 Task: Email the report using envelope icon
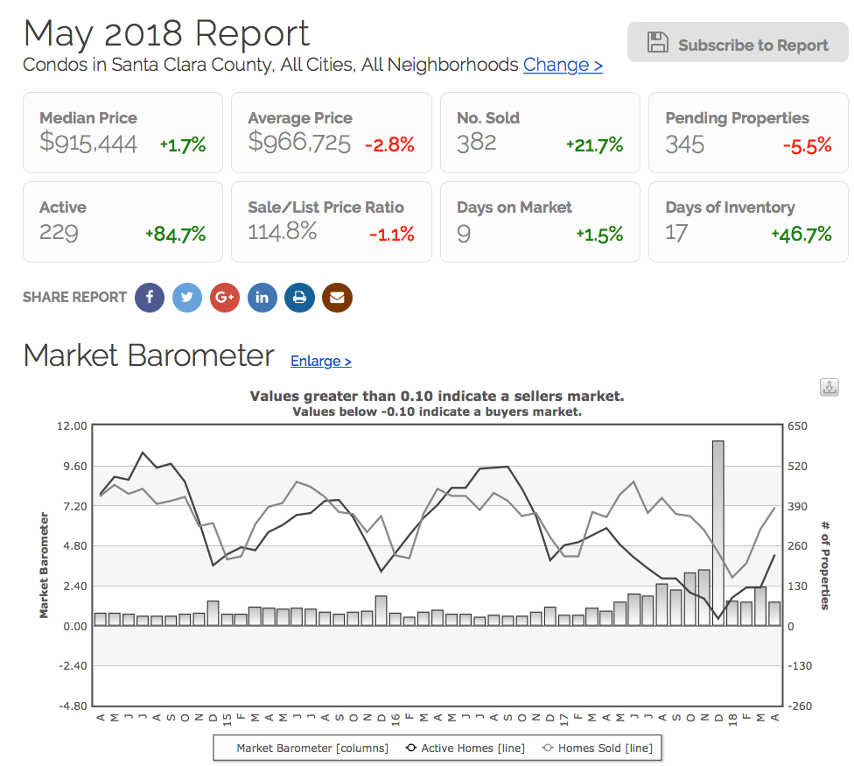point(337,298)
